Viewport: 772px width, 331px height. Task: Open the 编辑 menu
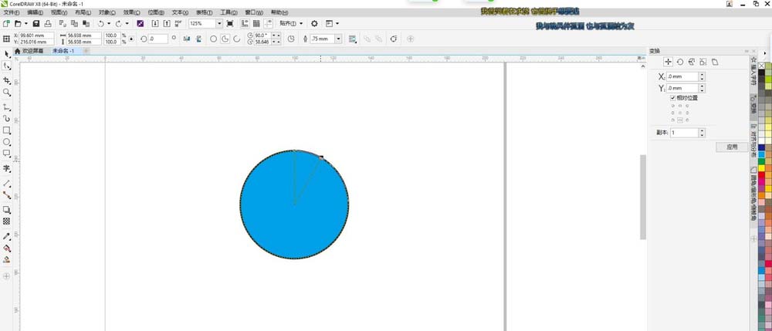35,12
